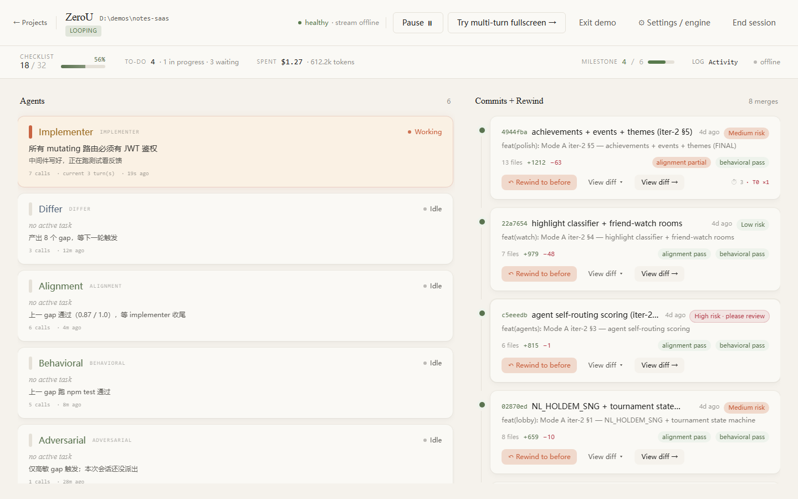Expand View diff dropdown for 4944fba
The height and width of the screenshot is (499, 798).
coord(605,182)
